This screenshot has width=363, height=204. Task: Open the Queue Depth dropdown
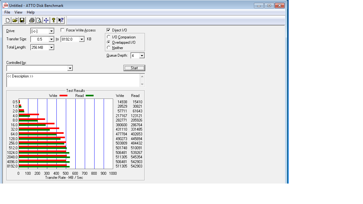click(x=142, y=55)
